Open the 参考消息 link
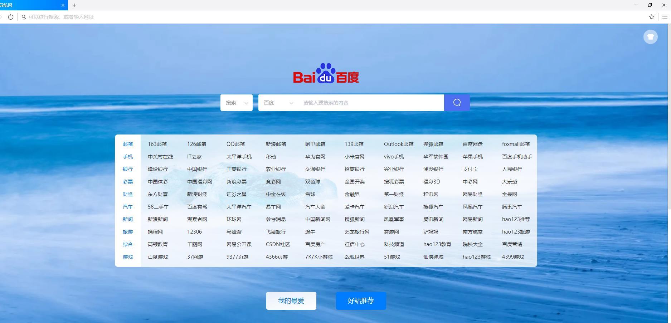Screen dimensions: 671x323 276,219
